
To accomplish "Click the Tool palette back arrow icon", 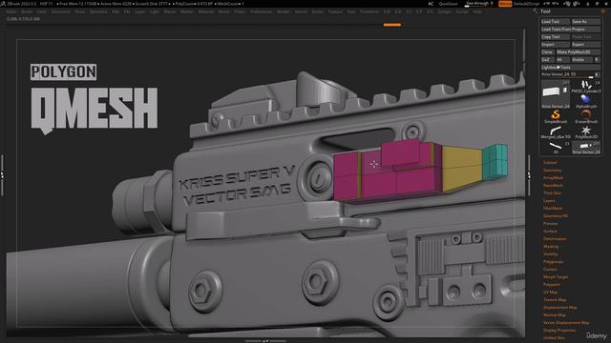I will (536, 11).
